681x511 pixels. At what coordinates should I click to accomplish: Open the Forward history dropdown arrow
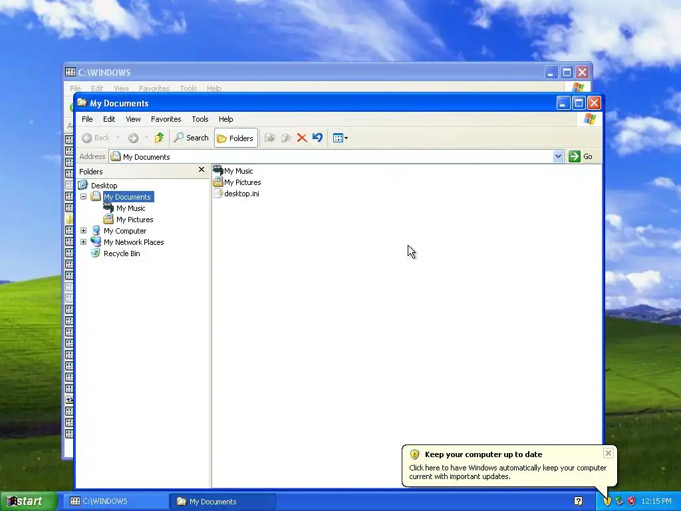coord(146,138)
